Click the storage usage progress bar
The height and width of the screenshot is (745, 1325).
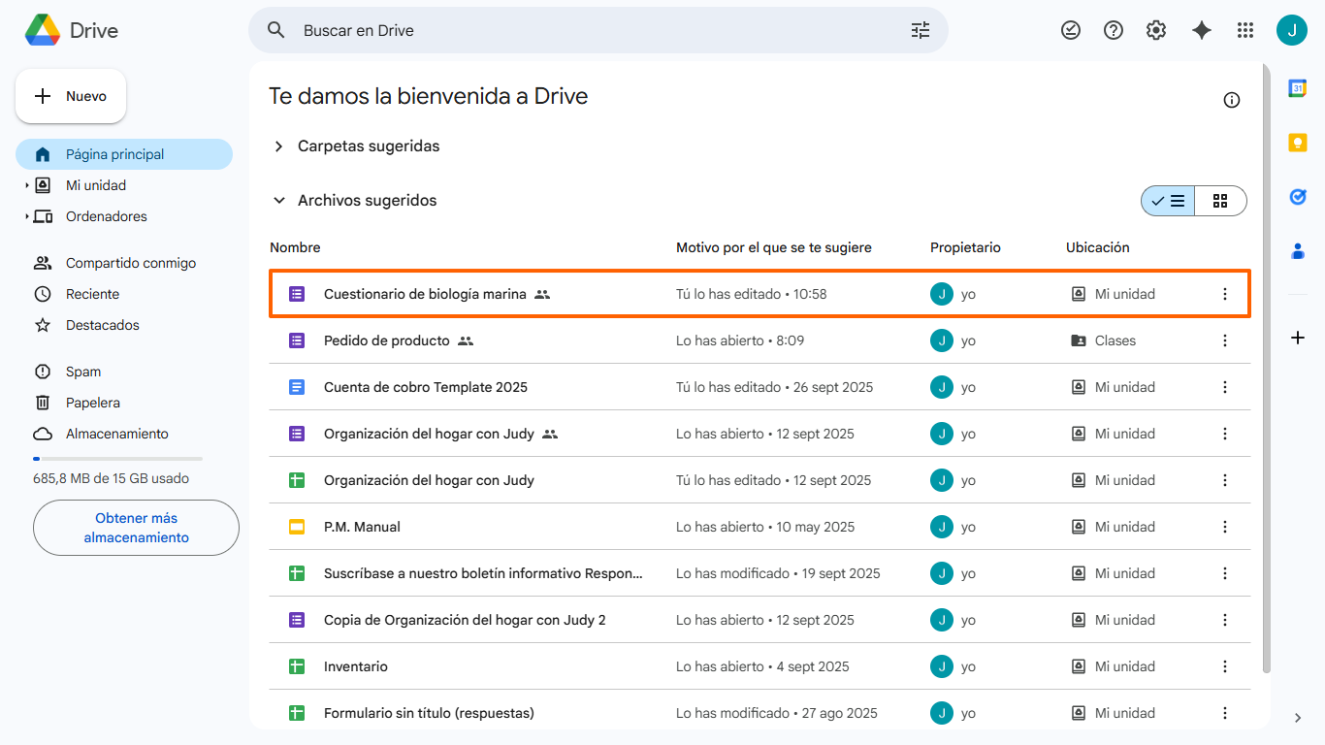[x=117, y=458]
